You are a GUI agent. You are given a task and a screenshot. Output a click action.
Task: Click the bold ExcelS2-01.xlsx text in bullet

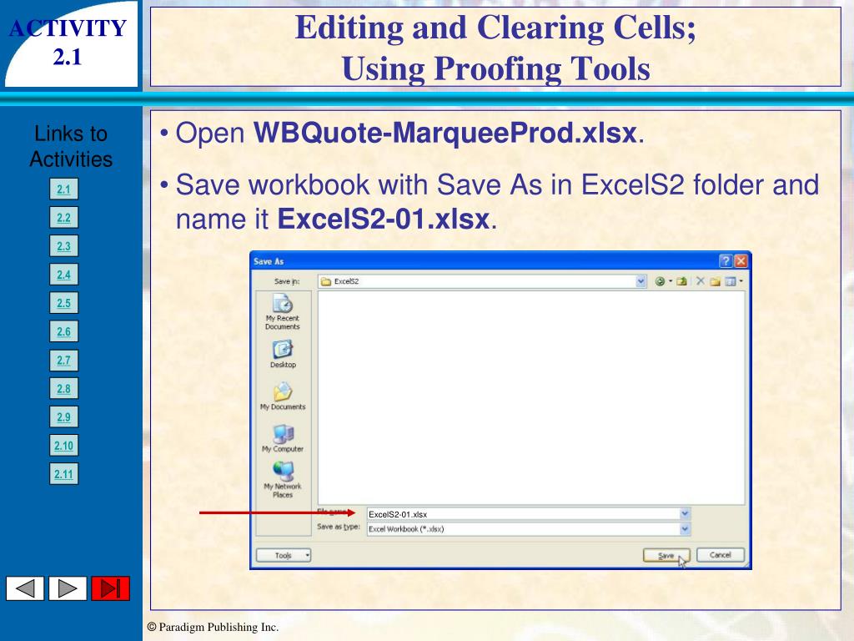coord(384,220)
